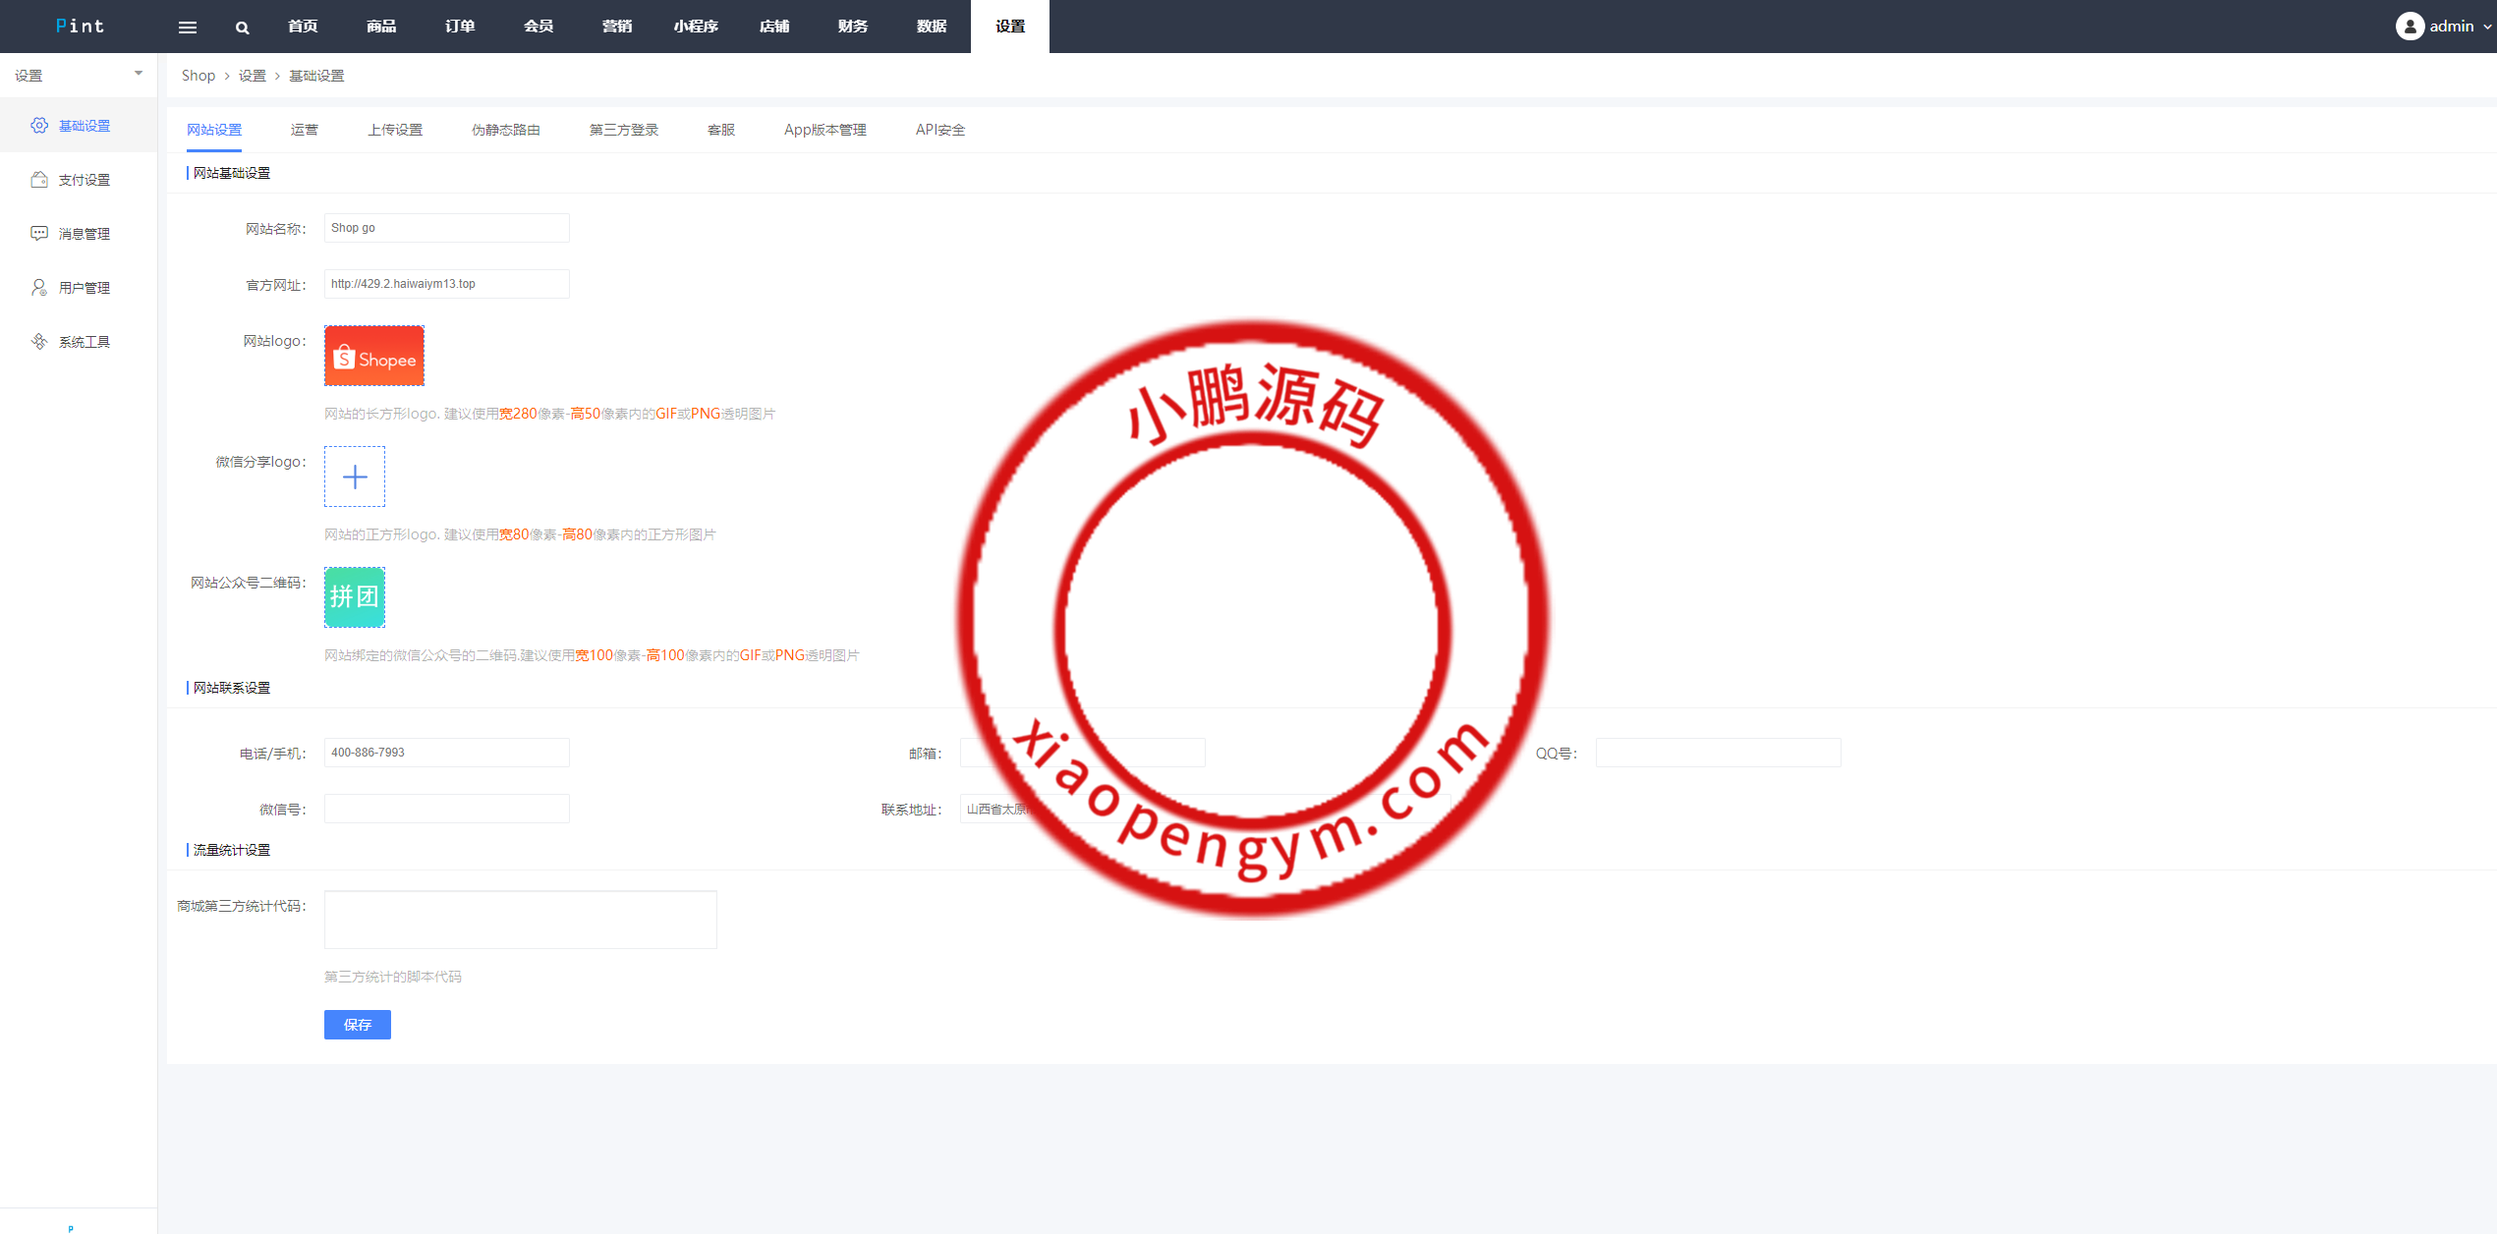Image resolution: width=2497 pixels, height=1234 pixels.
Task: Toggle the hamburger menu icon
Action: click(187, 27)
